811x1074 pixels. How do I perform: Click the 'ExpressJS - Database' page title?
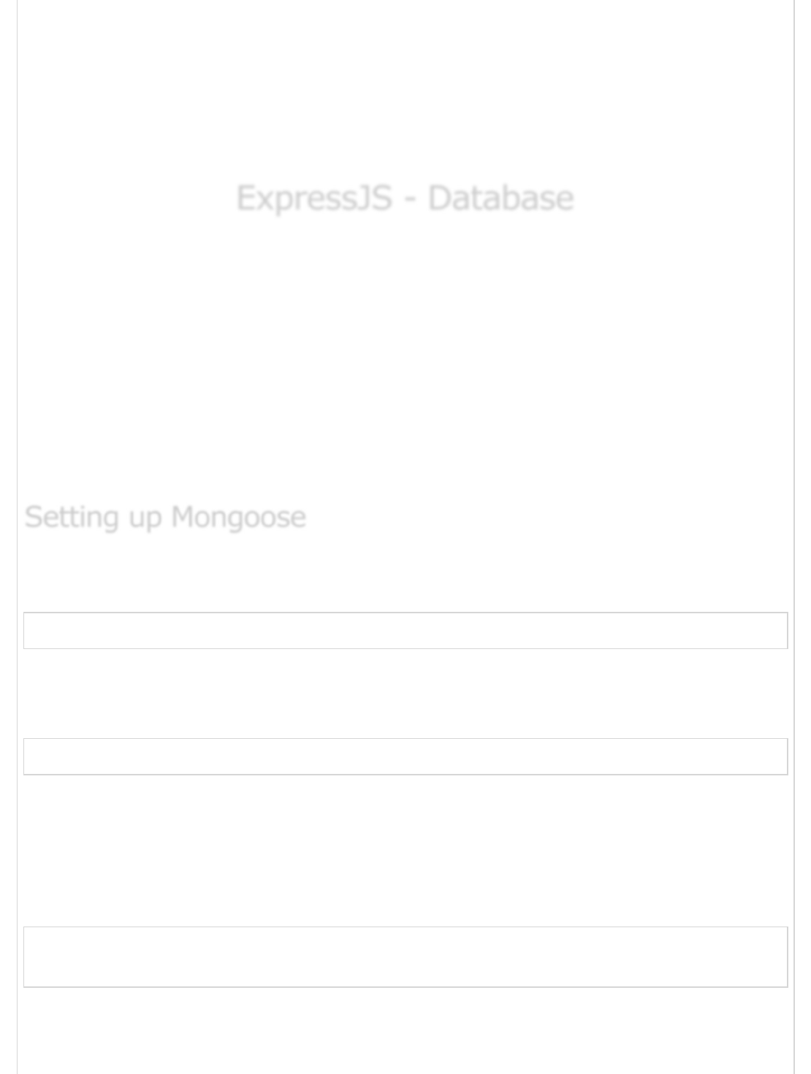point(405,198)
